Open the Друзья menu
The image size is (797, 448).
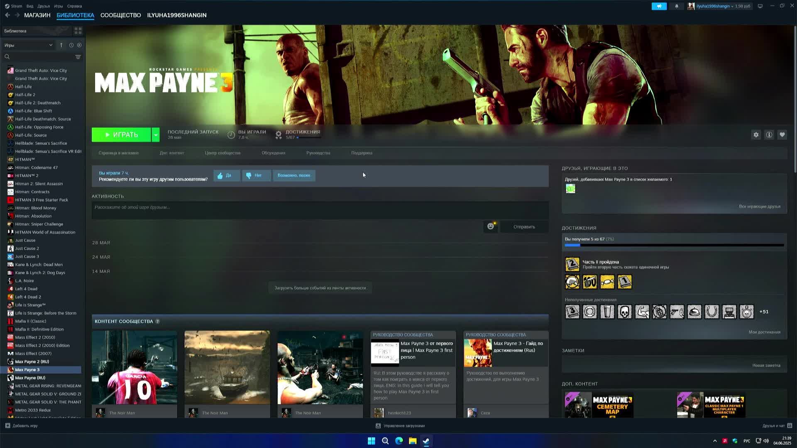(x=44, y=6)
